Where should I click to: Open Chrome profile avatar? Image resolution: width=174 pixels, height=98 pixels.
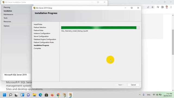coord(167,7)
